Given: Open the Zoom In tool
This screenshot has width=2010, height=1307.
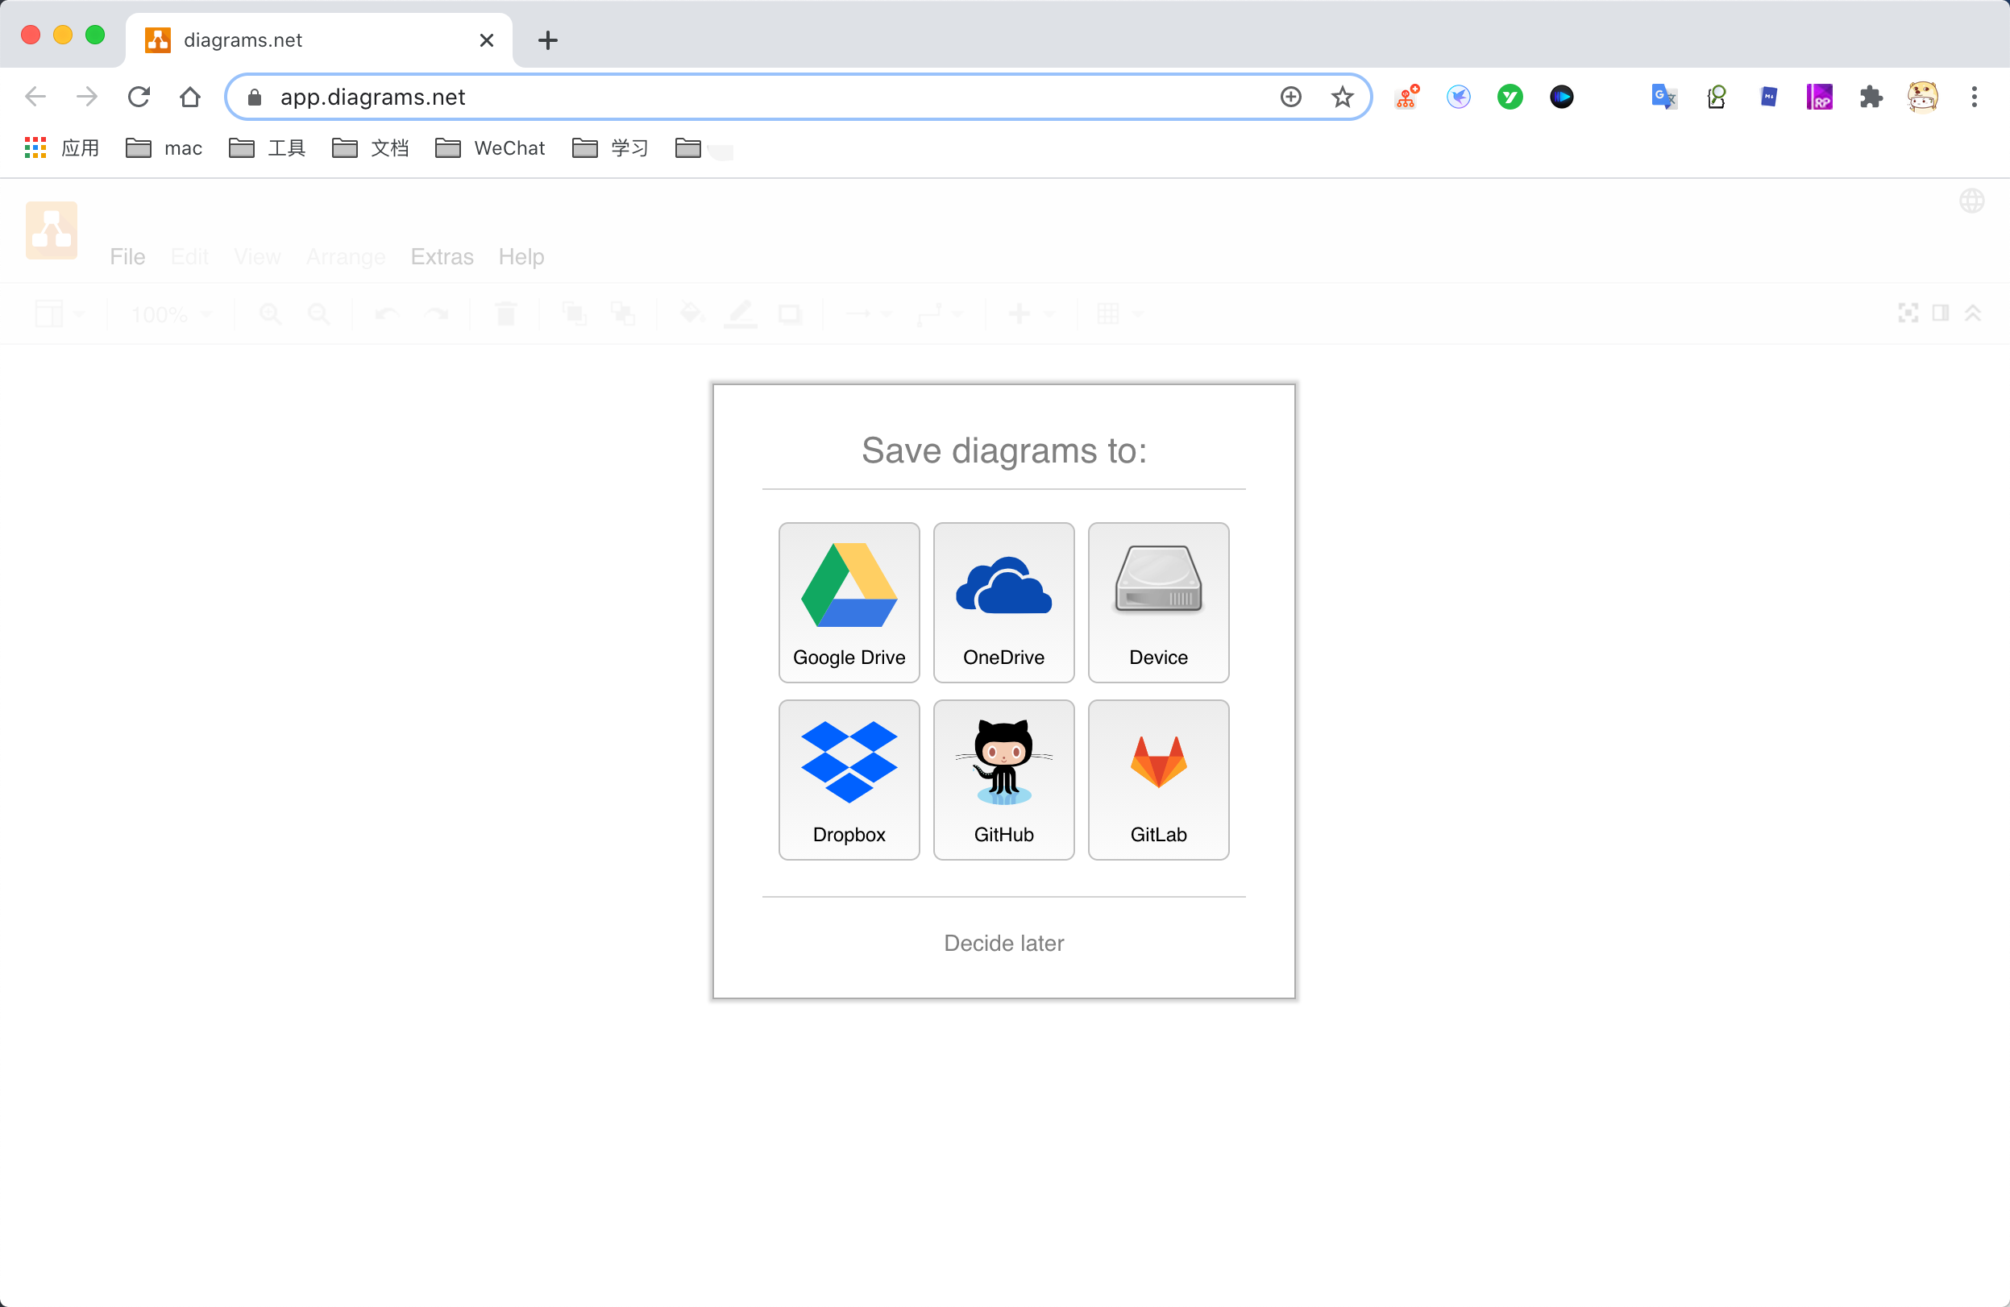Looking at the screenshot, I should [269, 313].
